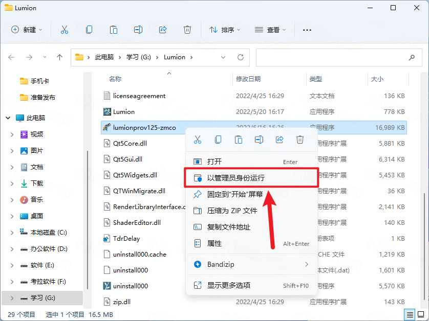Sort by 大小 column header

point(377,79)
